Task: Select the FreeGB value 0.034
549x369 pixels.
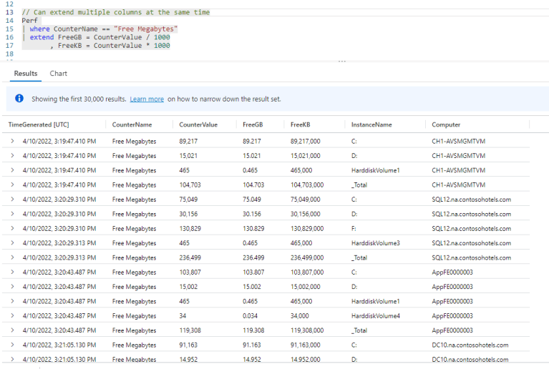Action: point(250,316)
